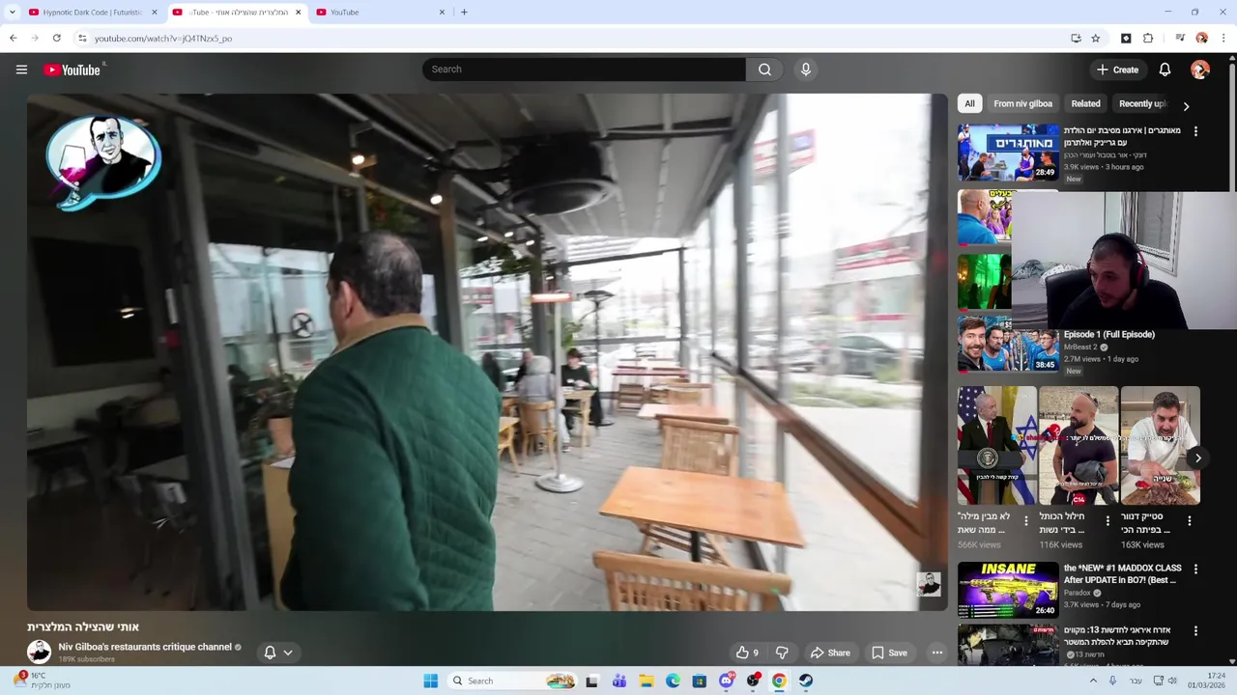Open the 28:49 מאותגרים thumbnail
This screenshot has width=1237, height=695.
(1009, 153)
